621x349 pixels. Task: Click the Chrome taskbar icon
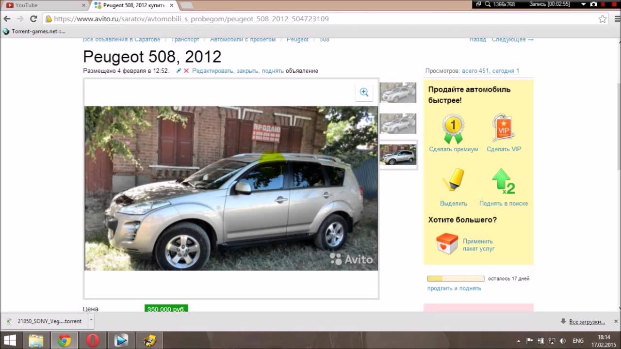click(64, 341)
